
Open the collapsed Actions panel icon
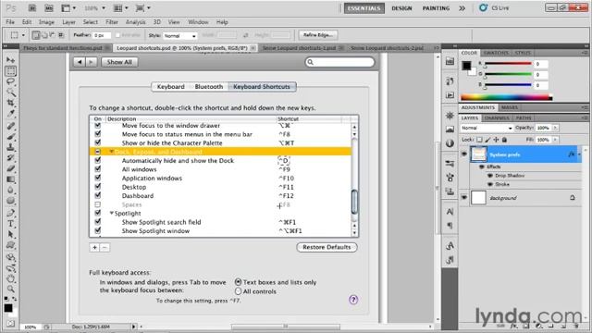450,95
